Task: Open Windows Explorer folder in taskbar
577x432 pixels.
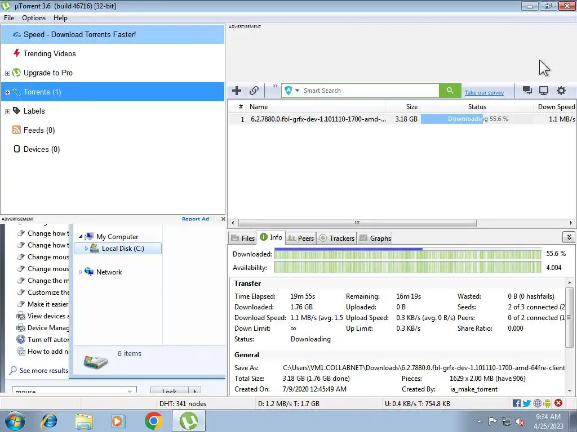Action: coord(84,421)
